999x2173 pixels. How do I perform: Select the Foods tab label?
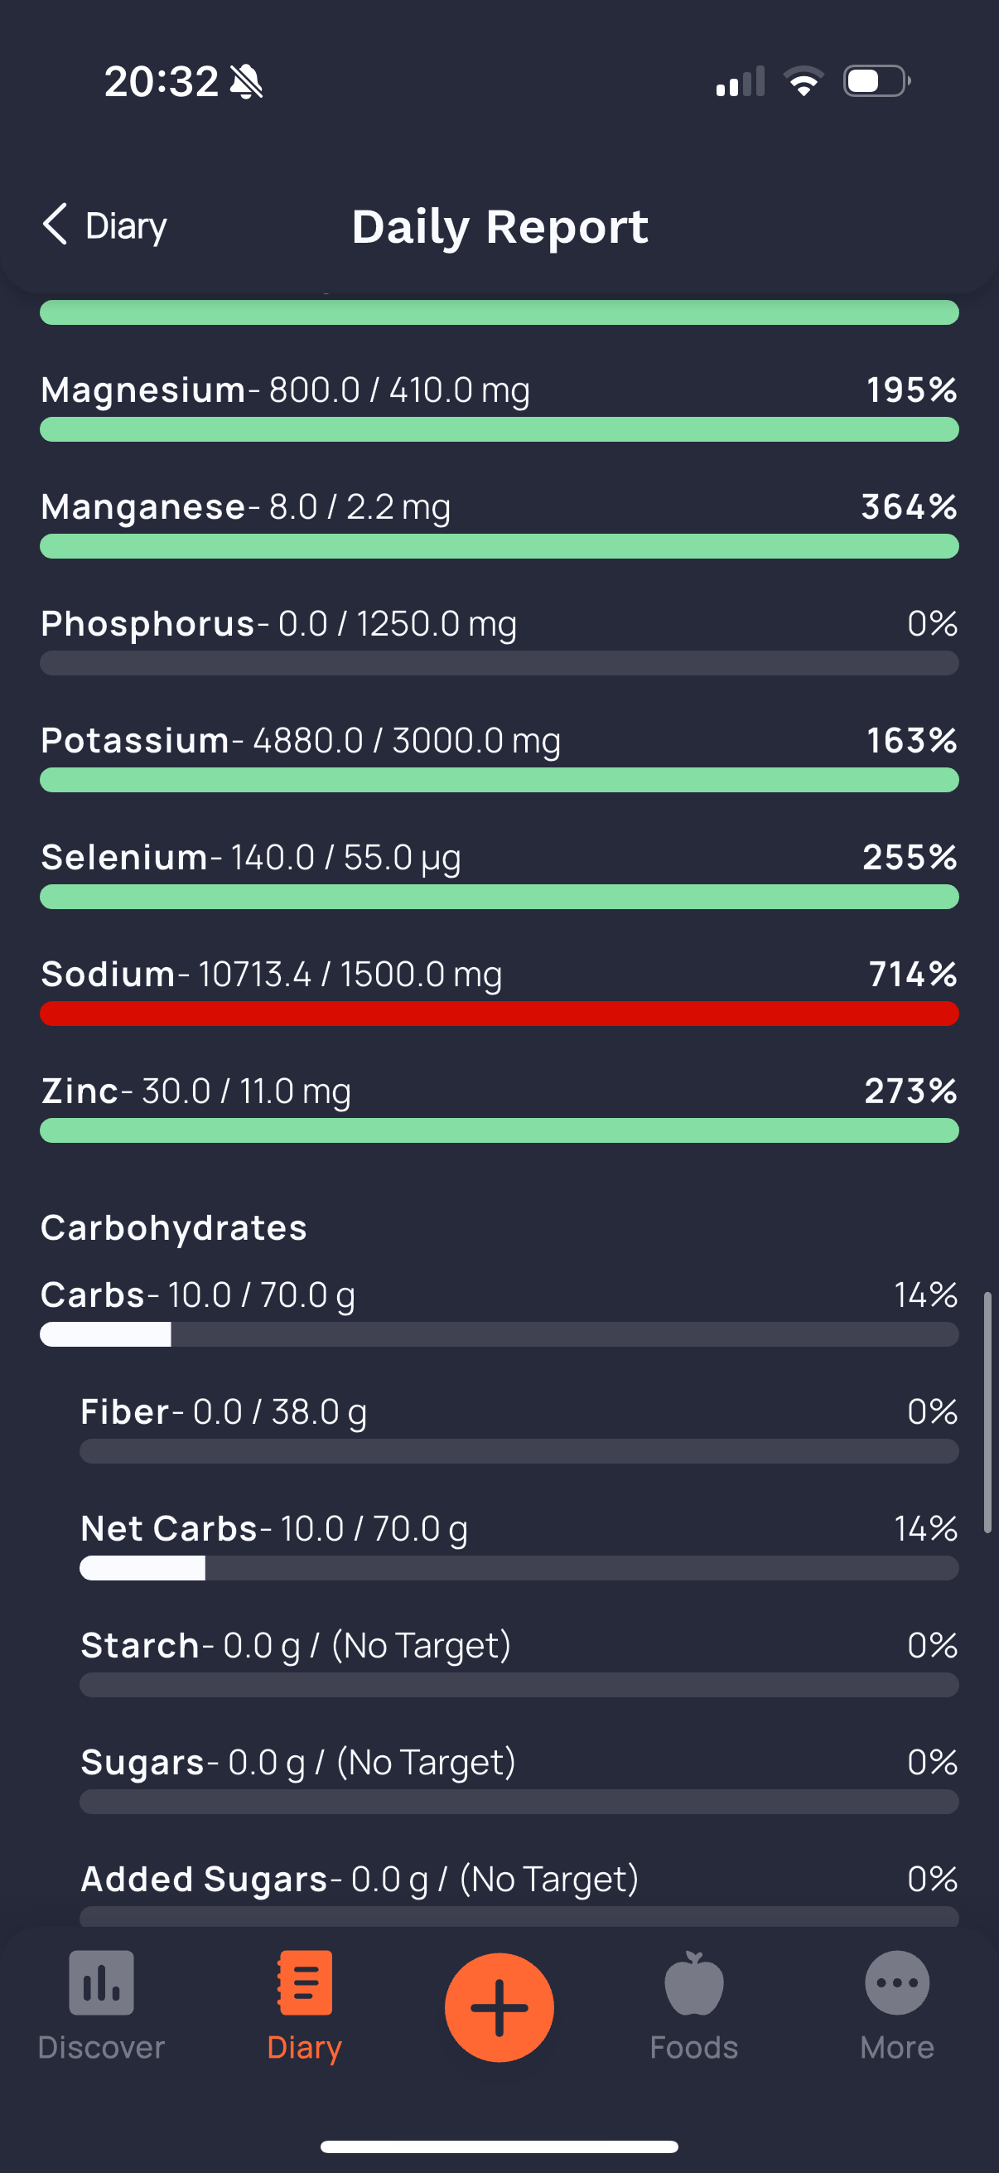(694, 2047)
